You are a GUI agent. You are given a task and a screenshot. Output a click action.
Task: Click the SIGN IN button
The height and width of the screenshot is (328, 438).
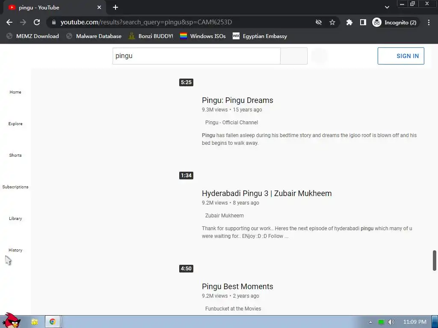401,56
